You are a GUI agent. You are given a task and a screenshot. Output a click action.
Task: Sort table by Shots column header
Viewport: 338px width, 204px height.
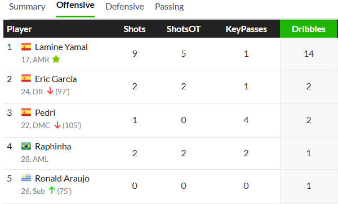(x=135, y=29)
